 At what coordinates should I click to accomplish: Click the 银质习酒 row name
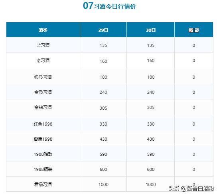click(43, 77)
